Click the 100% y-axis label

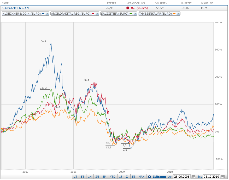[218, 104]
